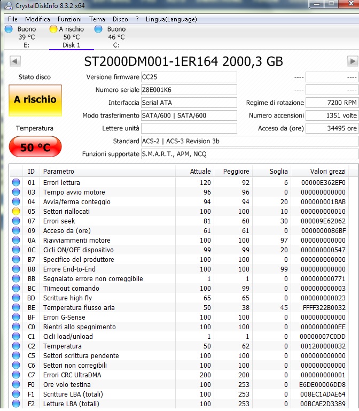Open the File menu

coord(13,19)
